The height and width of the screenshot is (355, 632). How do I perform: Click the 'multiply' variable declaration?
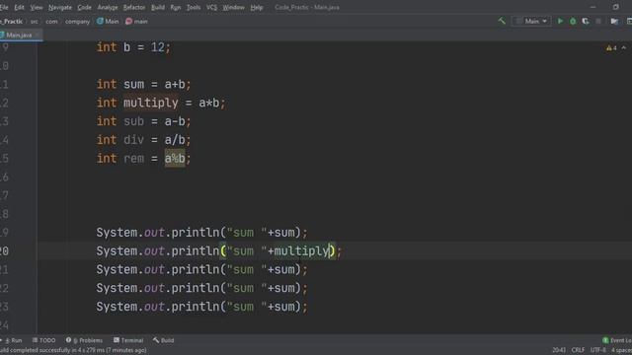[151, 103]
